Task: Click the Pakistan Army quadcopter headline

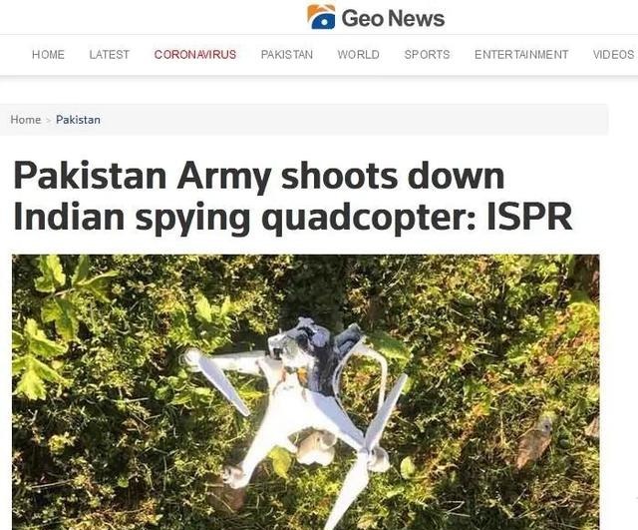Action: tap(293, 196)
